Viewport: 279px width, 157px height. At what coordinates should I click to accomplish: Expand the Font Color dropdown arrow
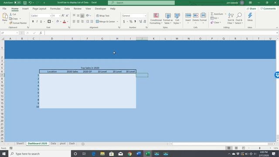[68, 22]
